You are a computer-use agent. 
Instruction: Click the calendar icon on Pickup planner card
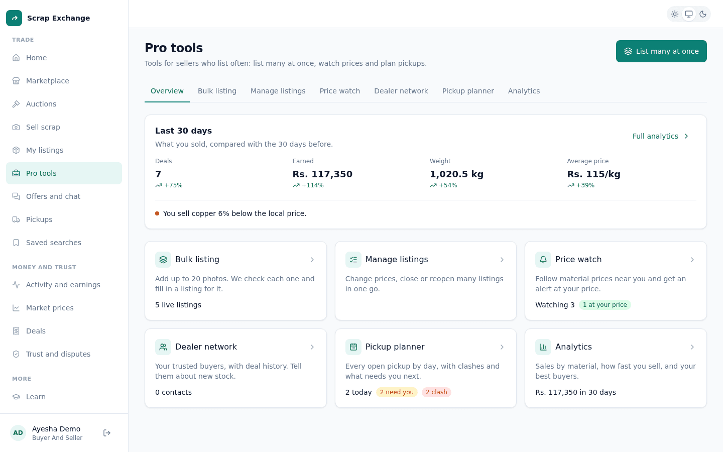(353, 347)
